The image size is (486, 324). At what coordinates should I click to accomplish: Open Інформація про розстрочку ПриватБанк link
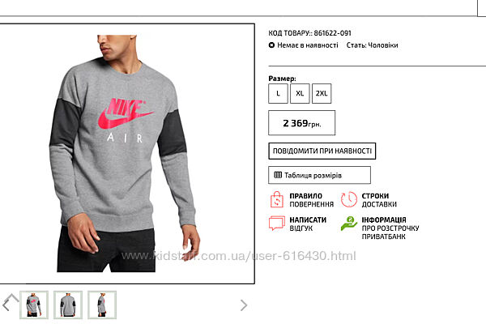390,228
